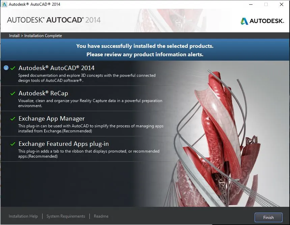Click the red AutoCAD icon in the title bar

point(4,4)
